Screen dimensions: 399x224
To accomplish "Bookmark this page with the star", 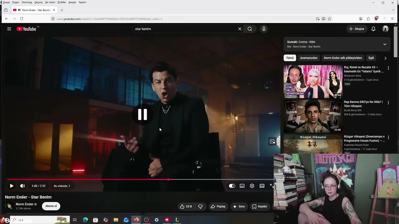I will coord(329,19).
